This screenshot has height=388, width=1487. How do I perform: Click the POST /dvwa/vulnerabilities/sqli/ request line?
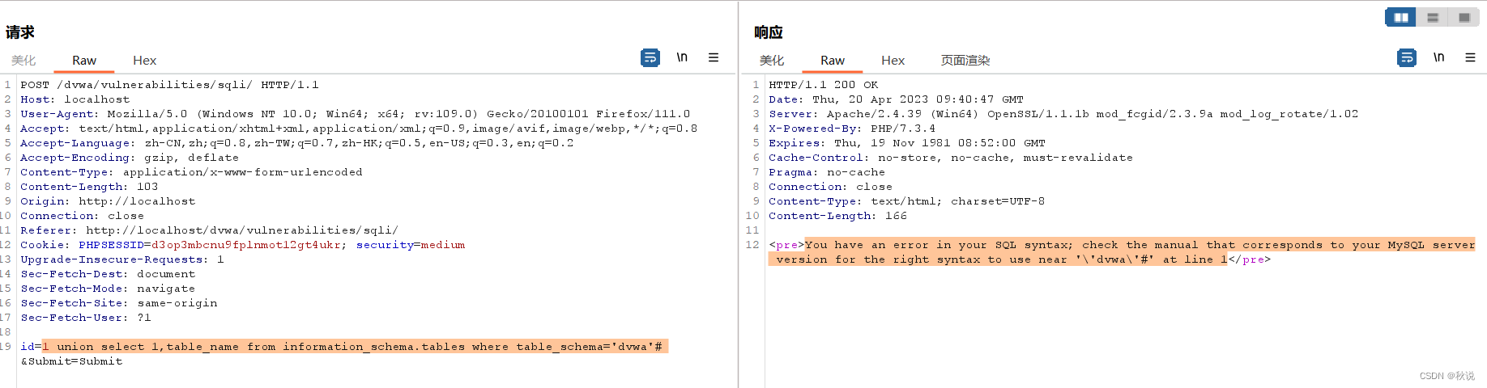tap(169, 85)
